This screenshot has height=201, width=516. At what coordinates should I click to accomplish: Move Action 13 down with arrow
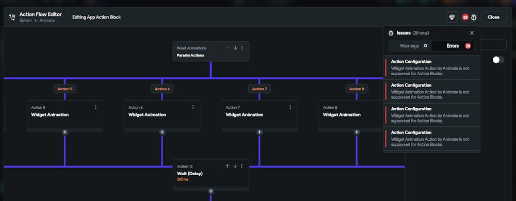point(235,166)
